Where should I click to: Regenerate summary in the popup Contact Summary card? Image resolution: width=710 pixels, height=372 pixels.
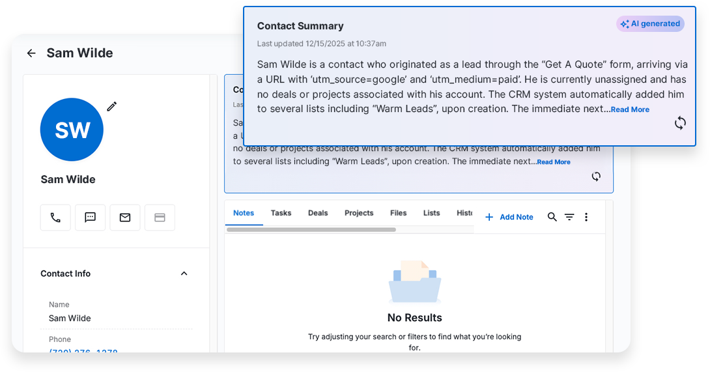(680, 123)
